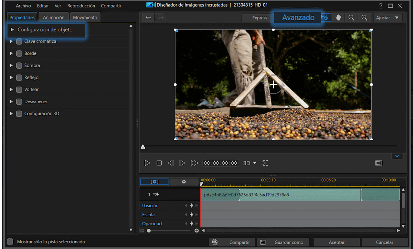Viewport: 413px width, 249px height.
Task: Open the Reproducción menu
Action: [x=81, y=6]
